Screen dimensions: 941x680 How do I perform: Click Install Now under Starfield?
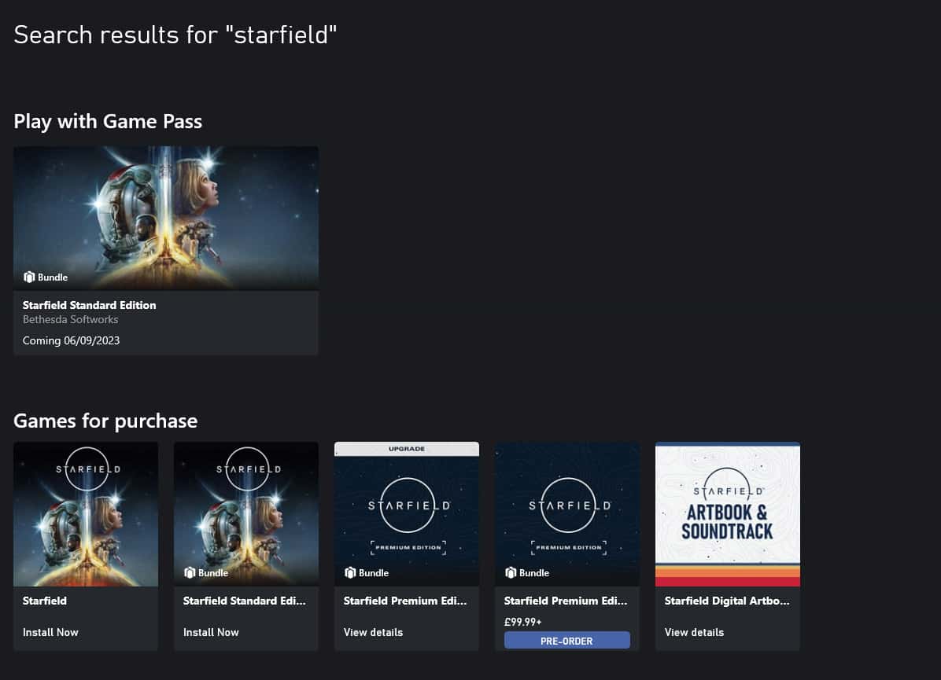pos(50,632)
